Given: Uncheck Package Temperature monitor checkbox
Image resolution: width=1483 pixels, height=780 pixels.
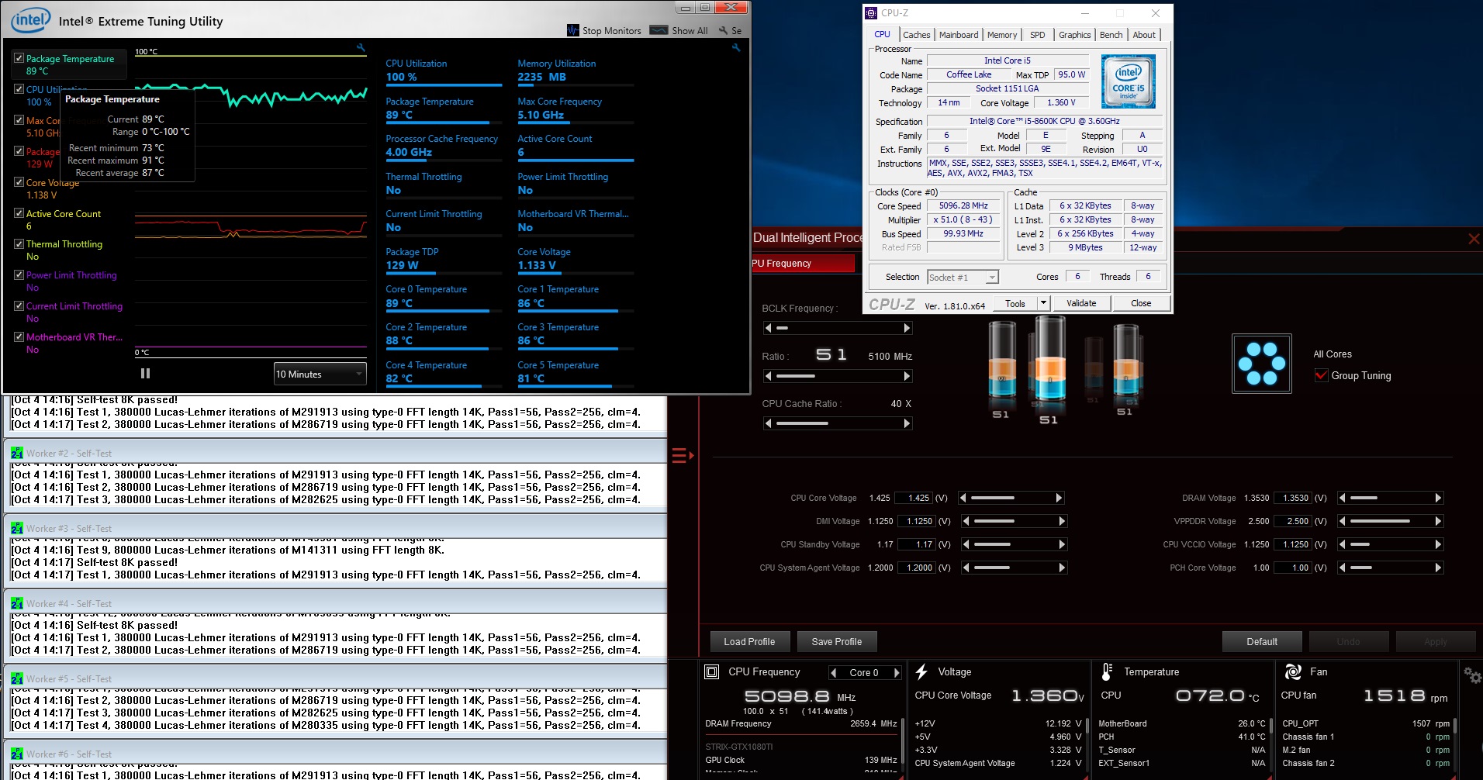Looking at the screenshot, I should [19, 58].
